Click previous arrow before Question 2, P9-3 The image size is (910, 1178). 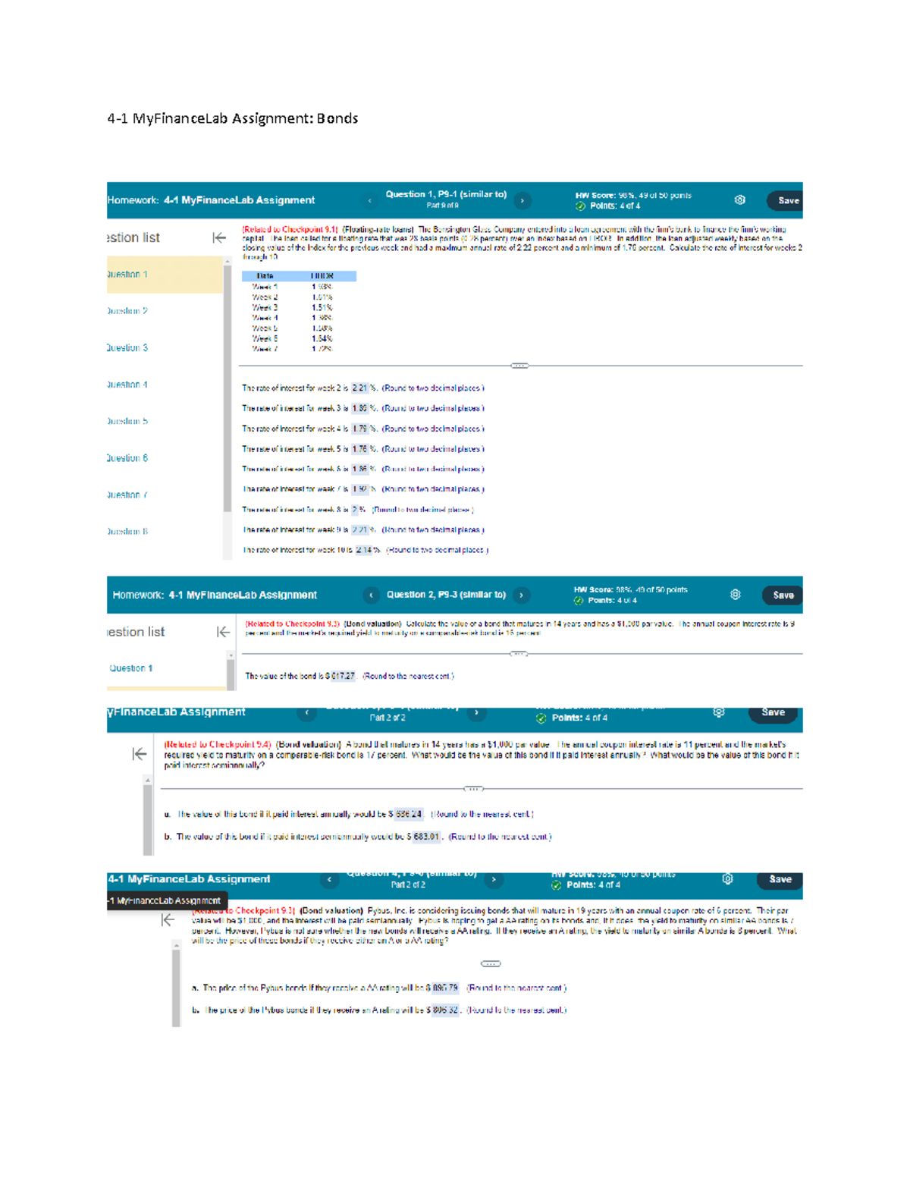pyautogui.click(x=371, y=595)
